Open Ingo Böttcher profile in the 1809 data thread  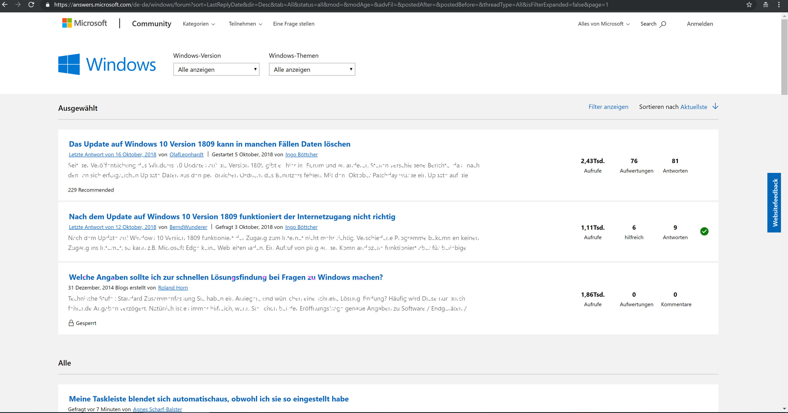(x=301, y=155)
